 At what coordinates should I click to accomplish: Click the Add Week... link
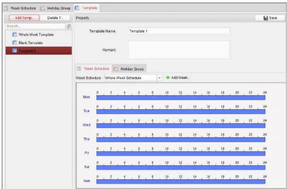pos(178,77)
